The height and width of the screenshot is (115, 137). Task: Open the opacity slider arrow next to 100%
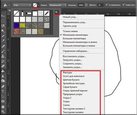[86, 5]
